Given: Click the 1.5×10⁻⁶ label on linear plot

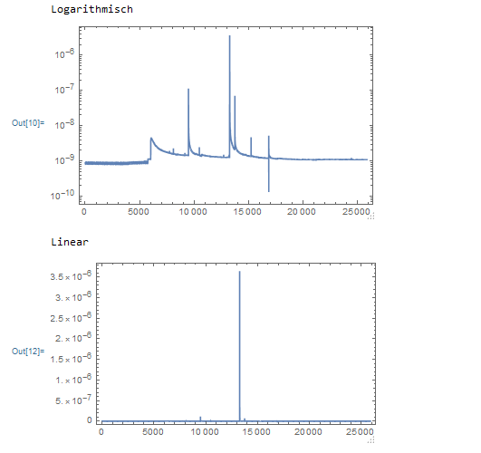Looking at the screenshot, I should [x=71, y=358].
